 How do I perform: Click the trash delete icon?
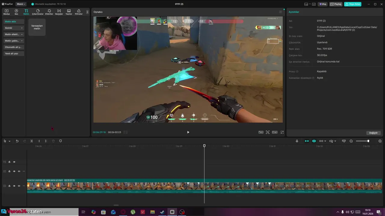[x=53, y=141]
